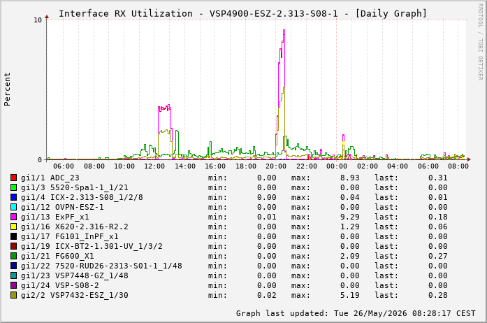Select the legend label gi1/3 5520-Spa1-1_1/21

75,187
